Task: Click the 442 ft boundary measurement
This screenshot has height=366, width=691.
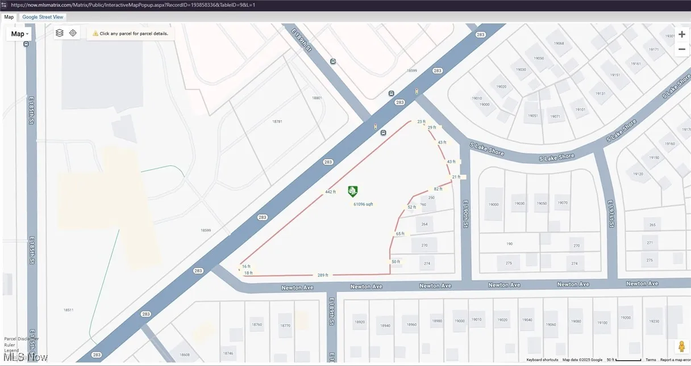Action: point(331,192)
